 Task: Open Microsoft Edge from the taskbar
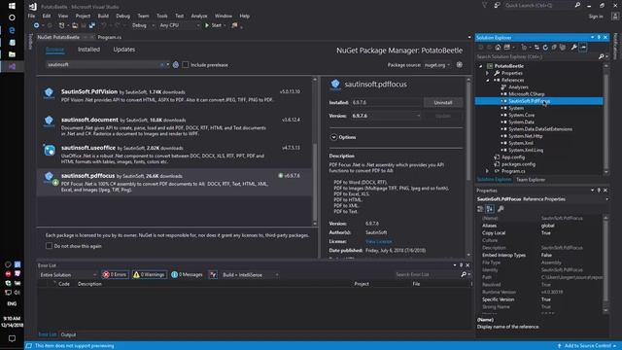12,30
